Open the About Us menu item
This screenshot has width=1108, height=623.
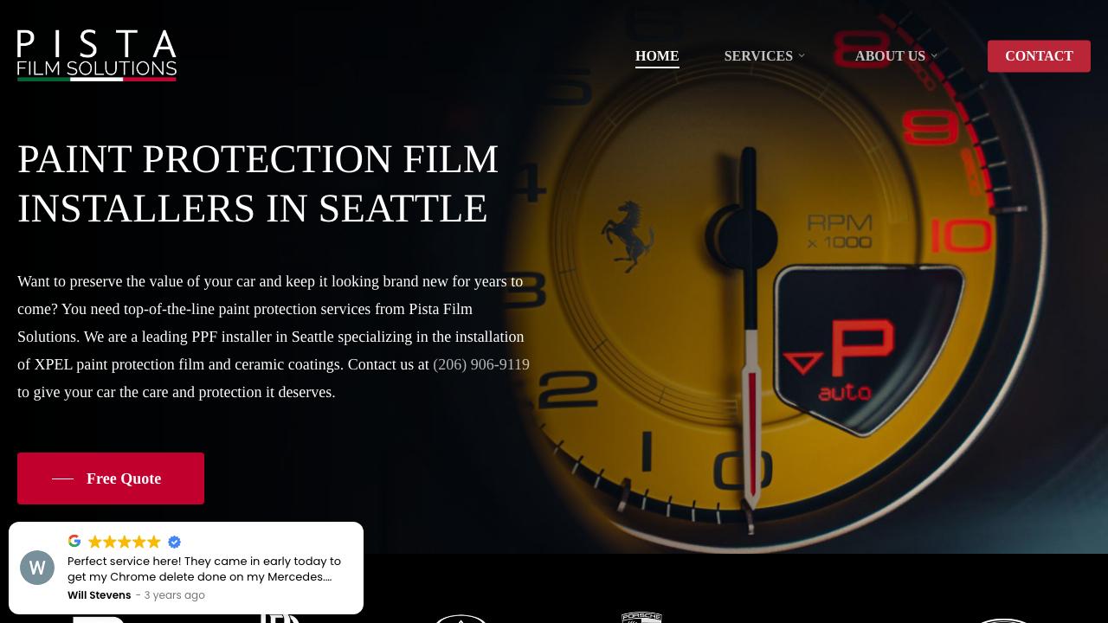tap(890, 56)
